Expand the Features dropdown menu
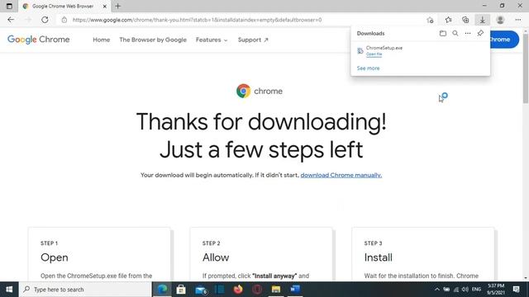 212,40
